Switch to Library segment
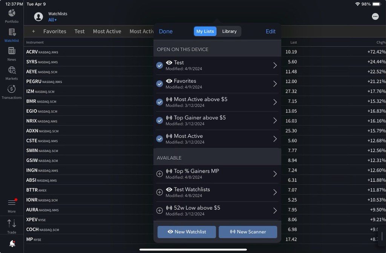Viewport: 386px width, 253px height. [229, 31]
